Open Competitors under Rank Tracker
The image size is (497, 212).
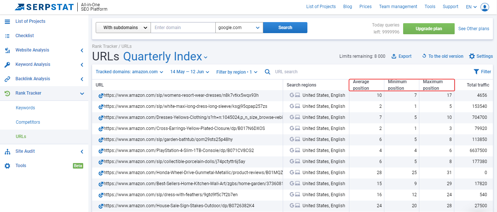click(x=28, y=122)
